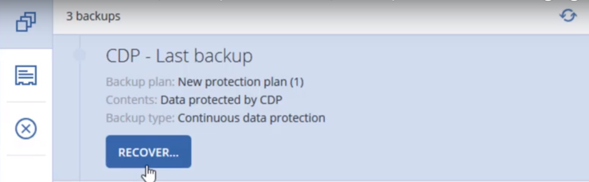Click the Contents: field label

132,100
